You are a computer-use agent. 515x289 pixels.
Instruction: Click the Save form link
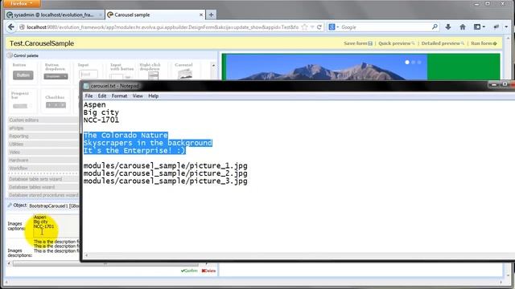pyautogui.click(x=358, y=43)
